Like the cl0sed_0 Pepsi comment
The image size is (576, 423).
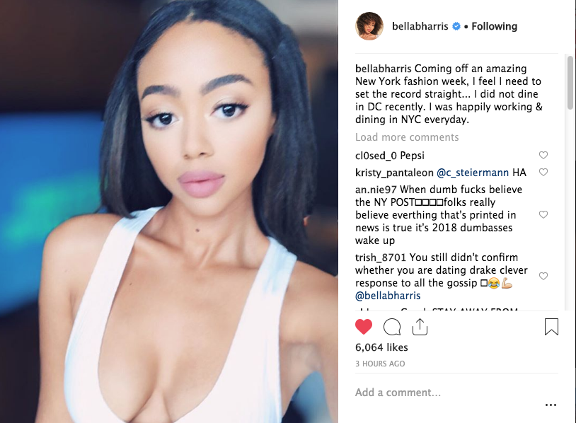(x=543, y=156)
